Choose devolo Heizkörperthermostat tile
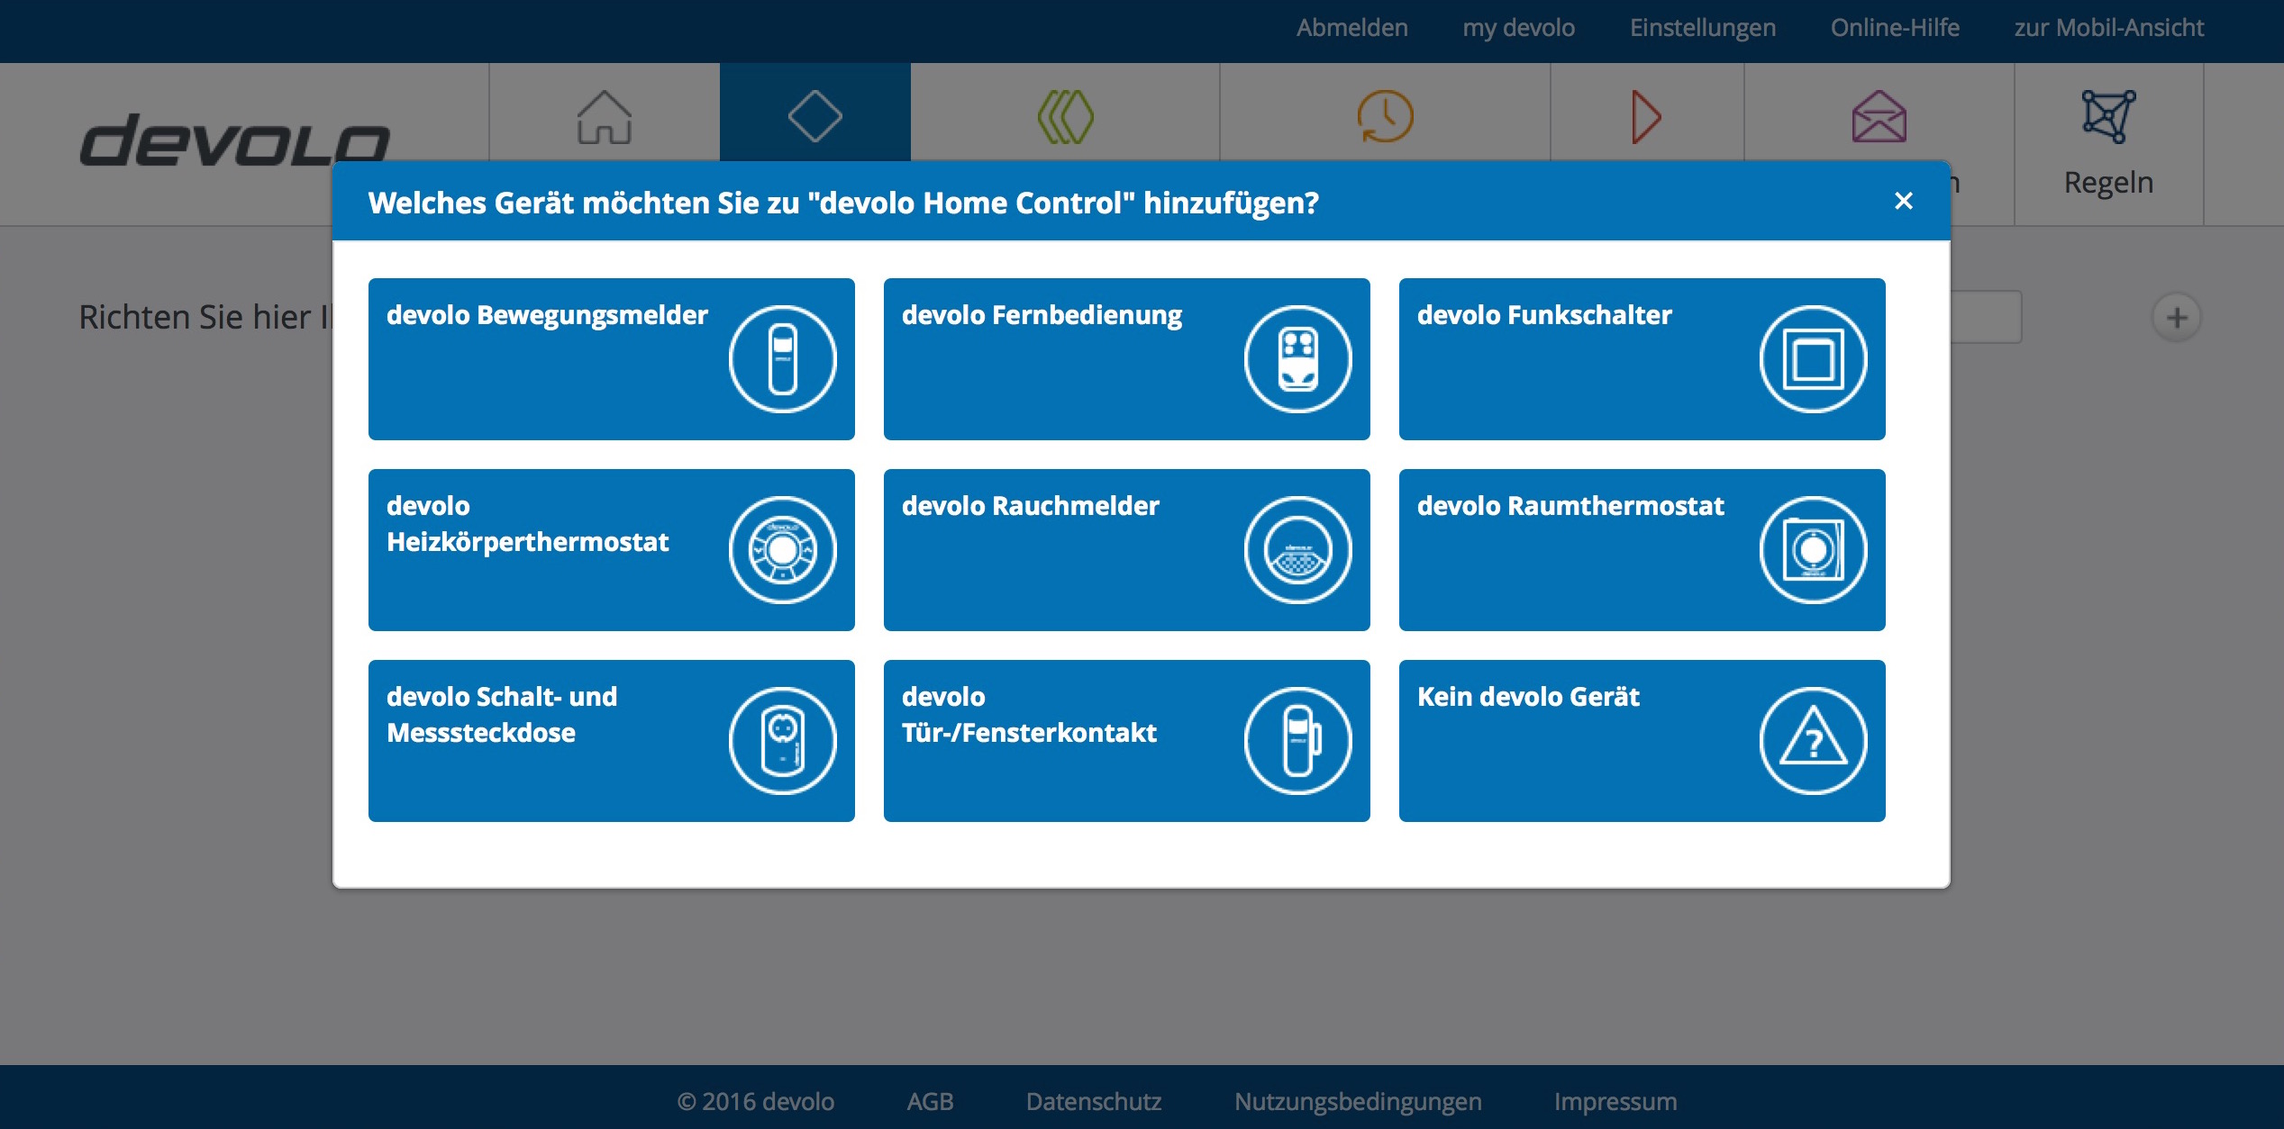Image resolution: width=2284 pixels, height=1129 pixels. [611, 550]
